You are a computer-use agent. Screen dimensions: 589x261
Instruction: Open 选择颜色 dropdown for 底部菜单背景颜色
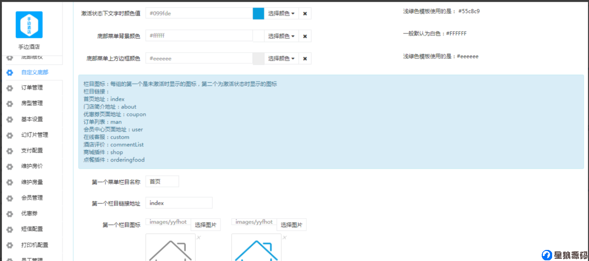[281, 36]
